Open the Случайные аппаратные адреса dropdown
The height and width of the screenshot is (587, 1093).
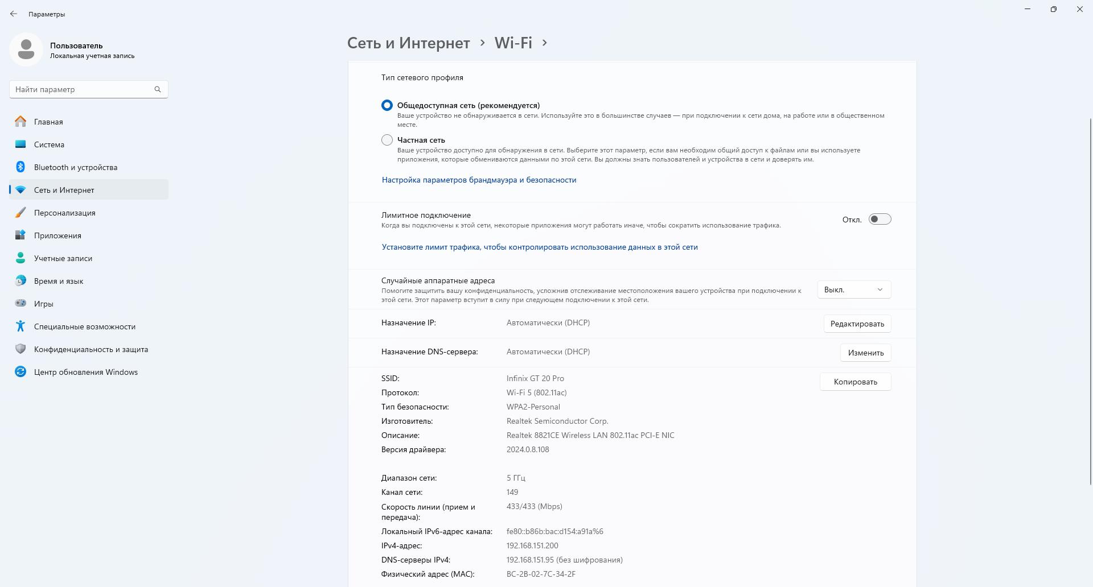tap(854, 290)
